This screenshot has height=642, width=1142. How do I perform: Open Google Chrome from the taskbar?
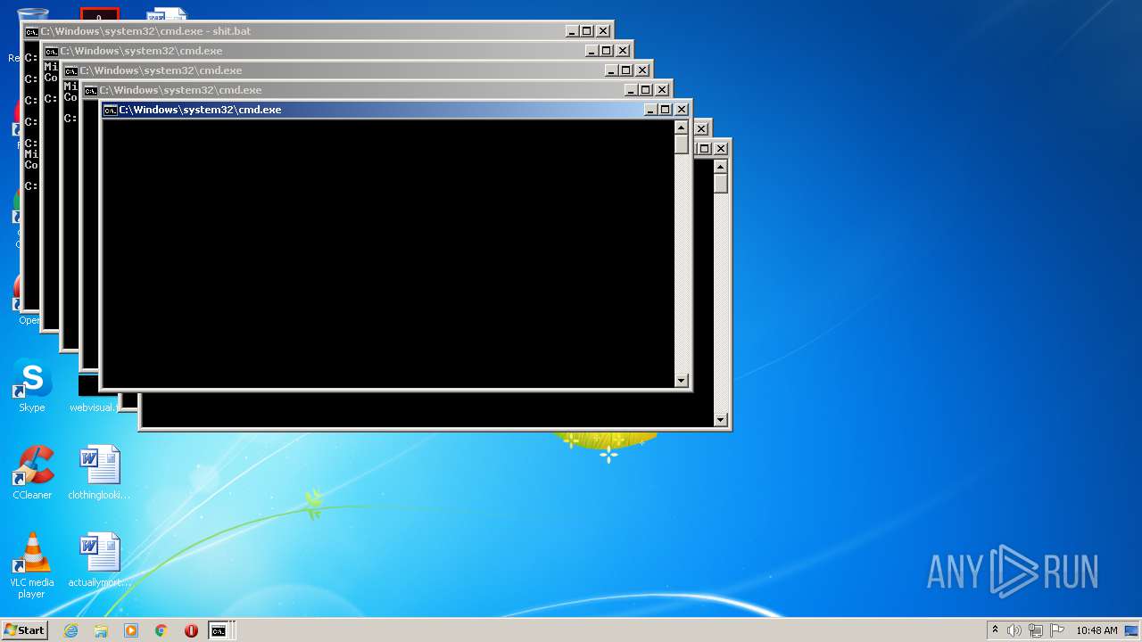161,630
